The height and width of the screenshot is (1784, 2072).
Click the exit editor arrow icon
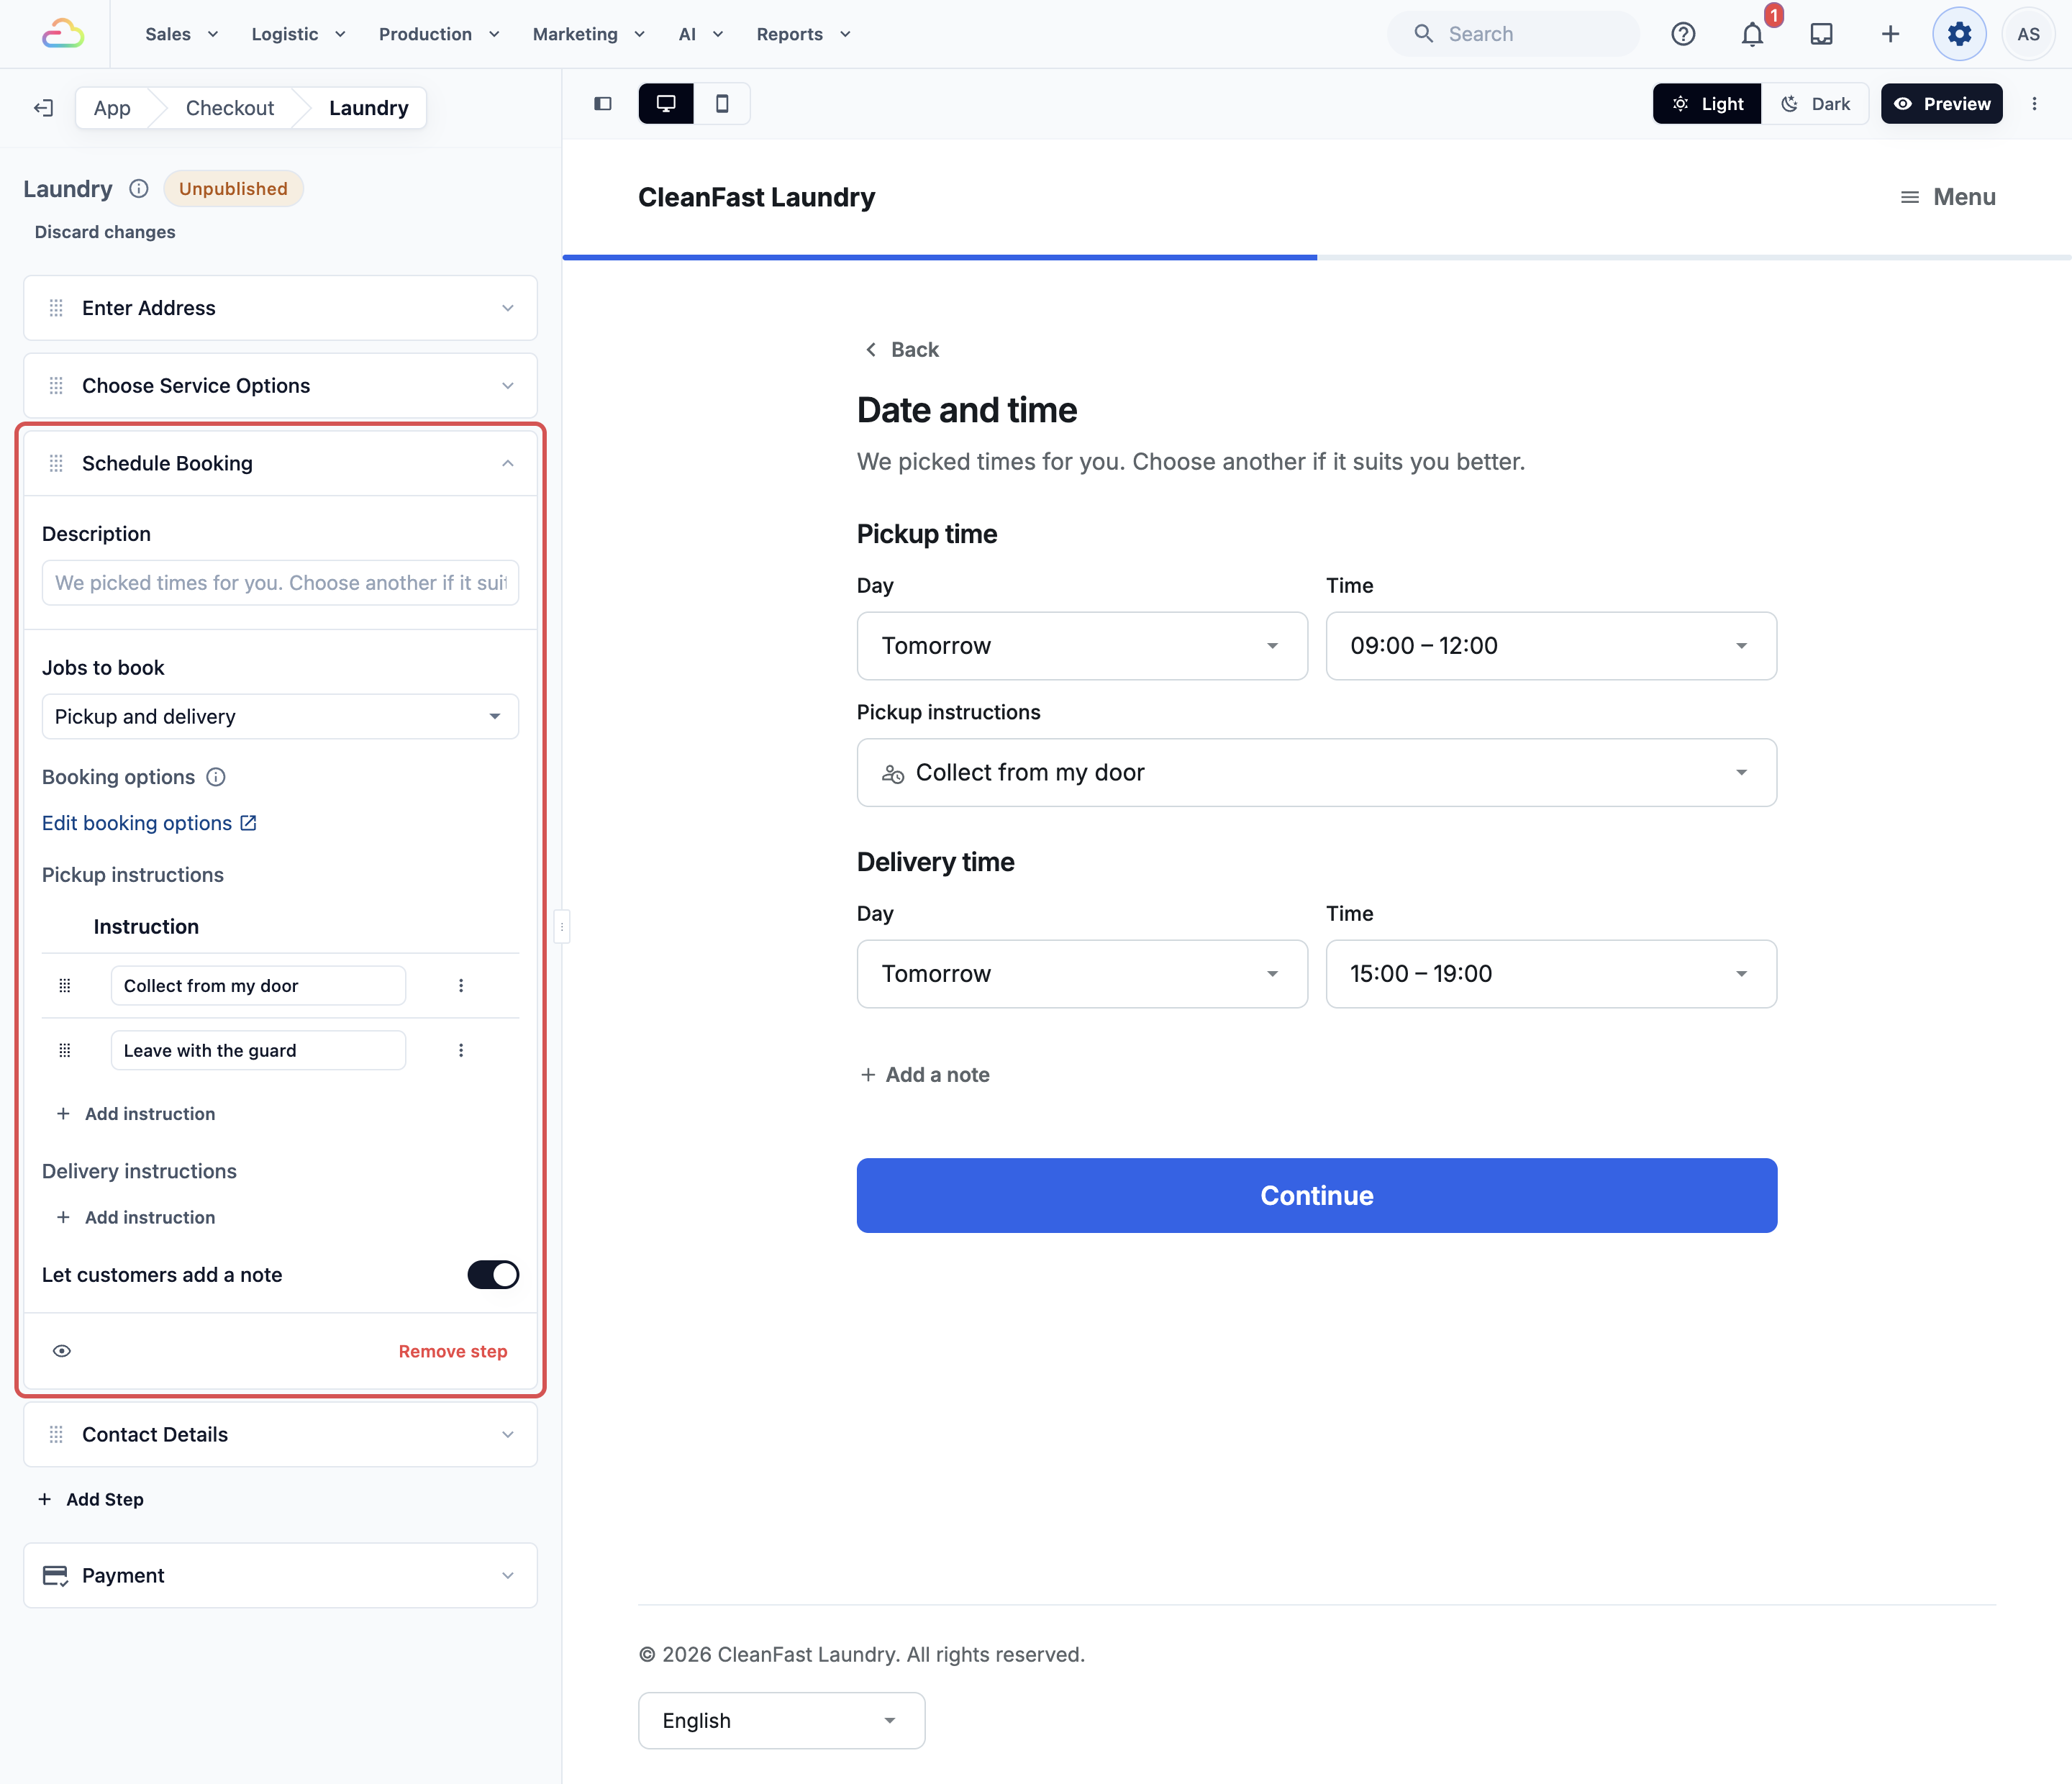43,108
